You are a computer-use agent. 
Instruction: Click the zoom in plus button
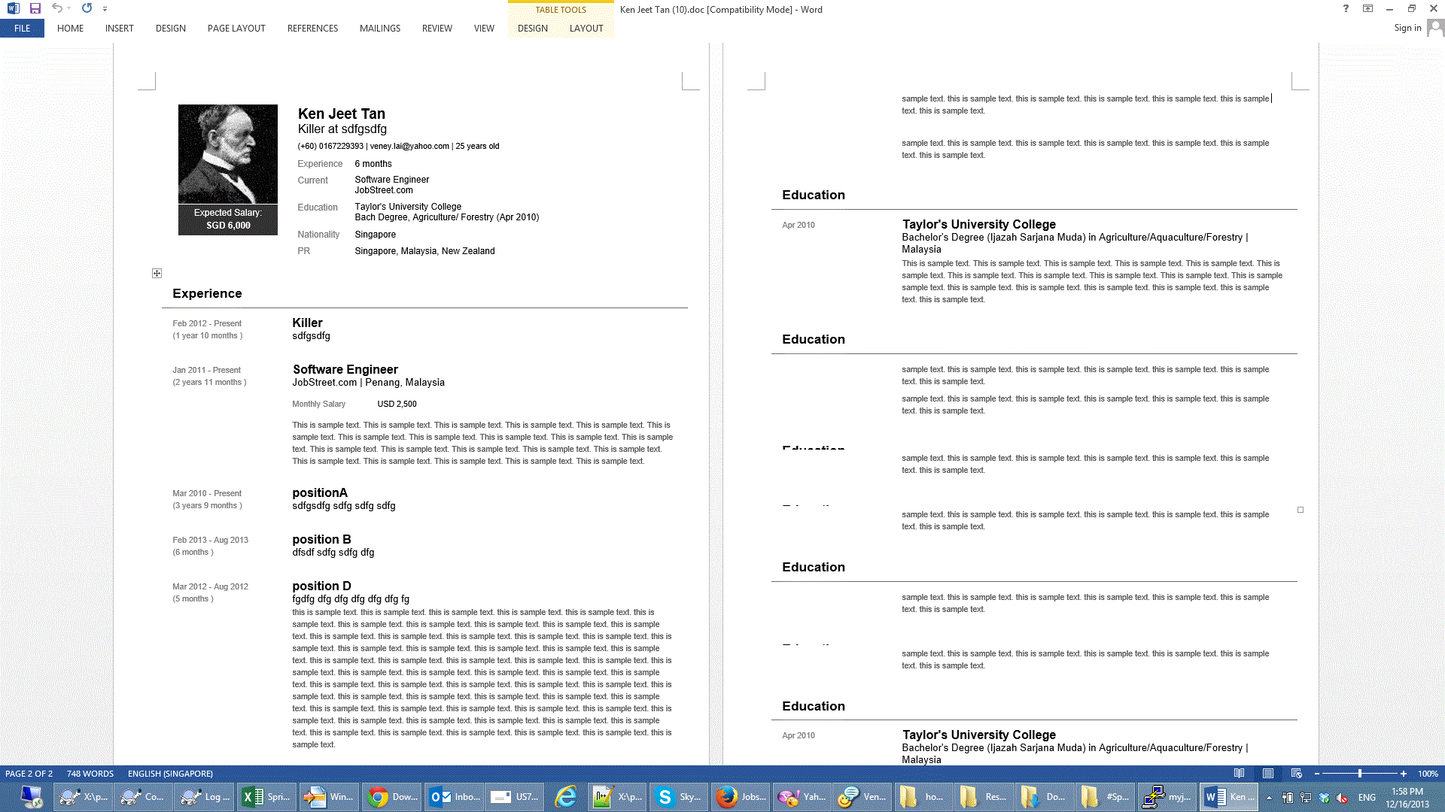(x=1403, y=774)
